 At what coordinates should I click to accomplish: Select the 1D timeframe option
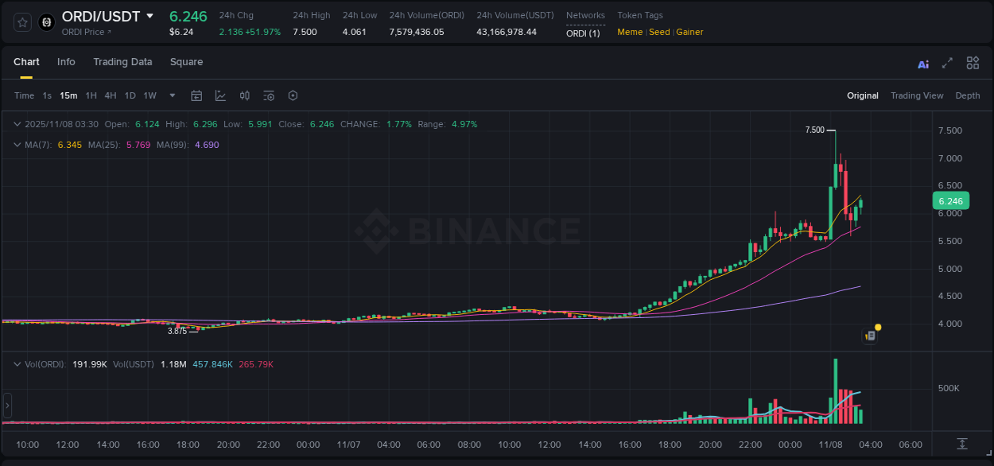pos(130,95)
